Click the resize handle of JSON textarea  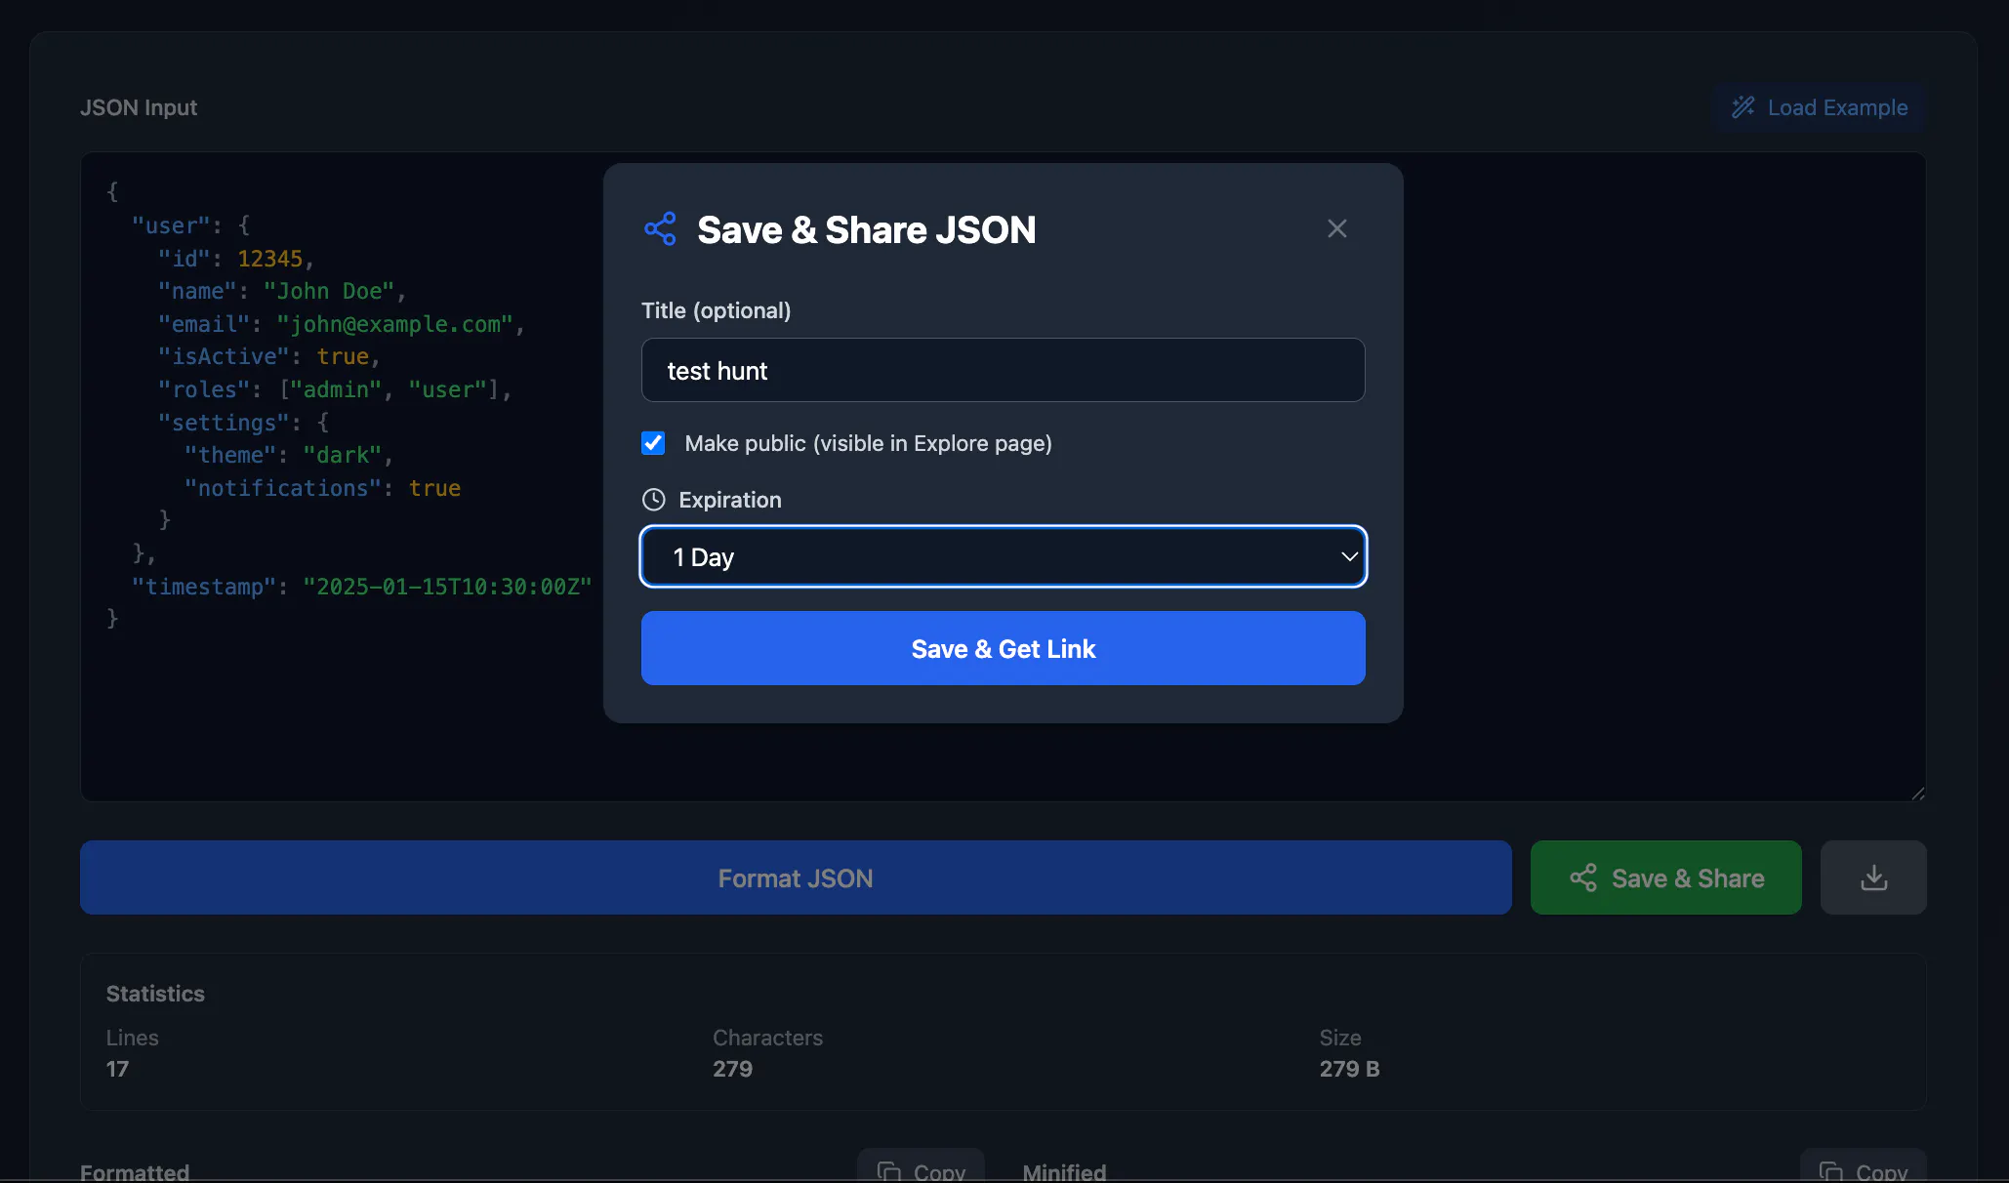coord(1917,793)
